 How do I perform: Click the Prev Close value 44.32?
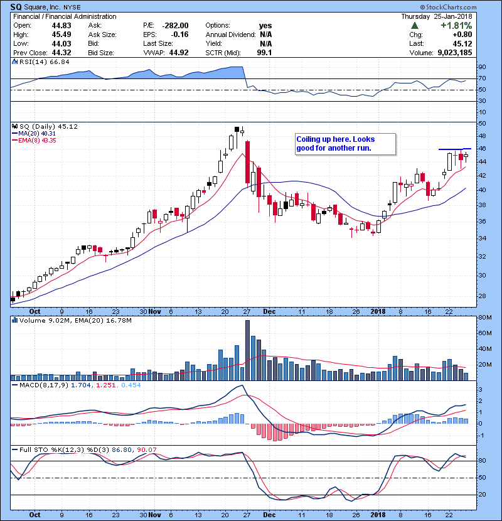pos(61,53)
